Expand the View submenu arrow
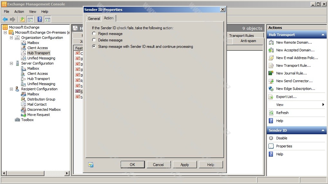328x184 pixels. pyautogui.click(x=323, y=104)
